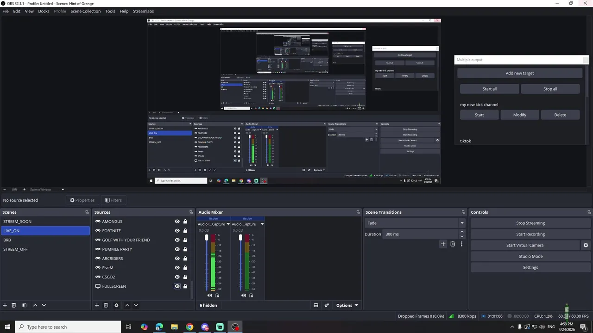Click Type here to search box
This screenshot has width=593, height=333.
[68, 327]
